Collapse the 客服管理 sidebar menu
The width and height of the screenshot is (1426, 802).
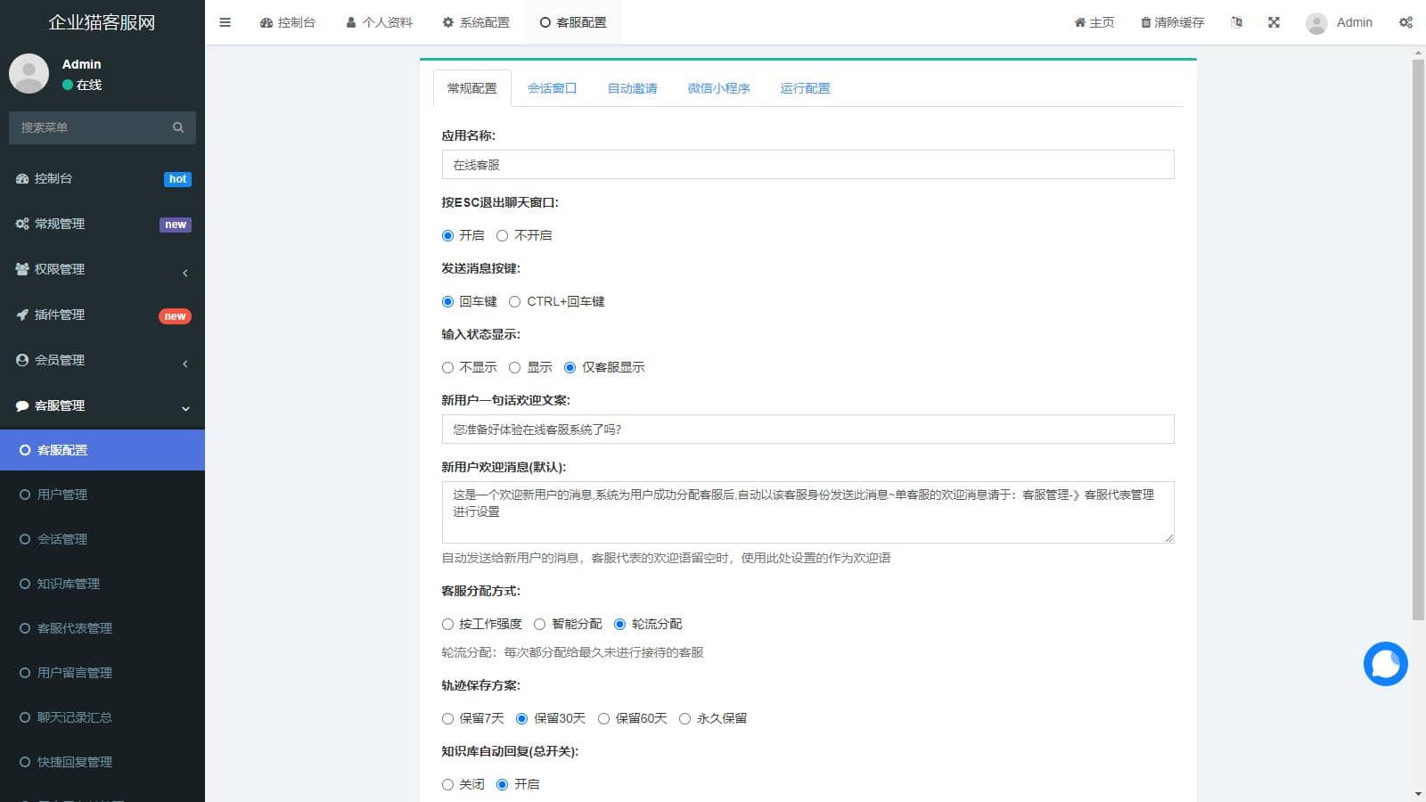tap(102, 405)
